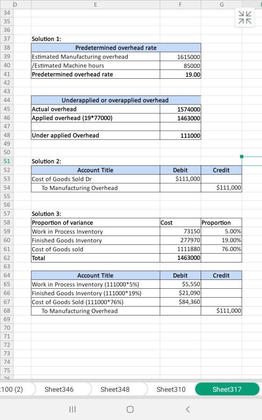Select the value 1574000
This screenshot has width=262, height=420.
tap(181, 109)
